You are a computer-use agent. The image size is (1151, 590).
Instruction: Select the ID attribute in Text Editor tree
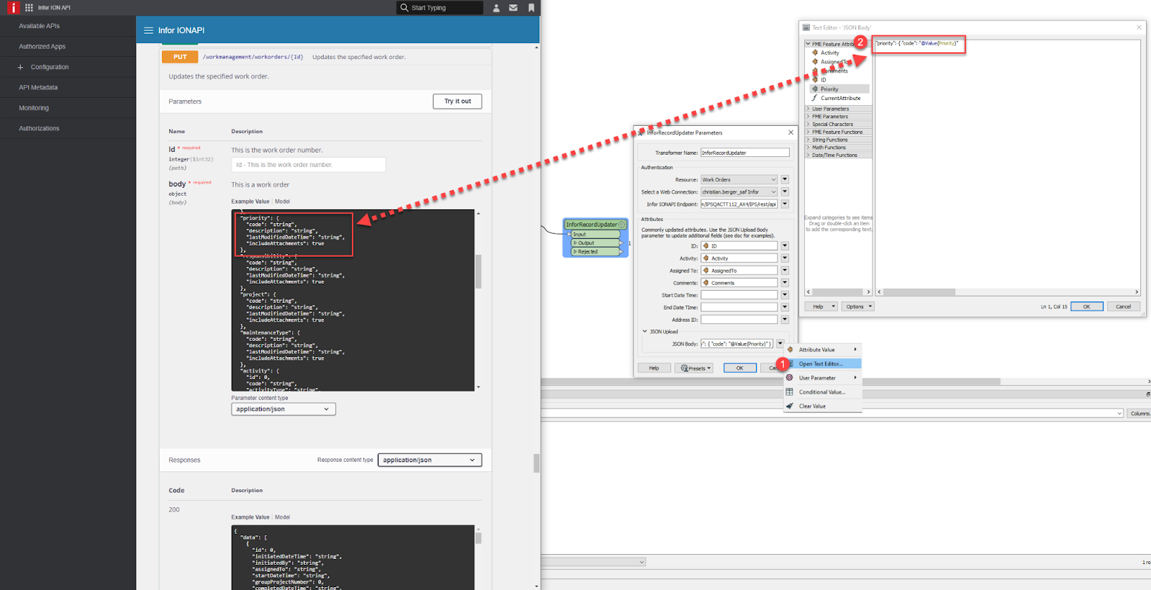(x=823, y=80)
